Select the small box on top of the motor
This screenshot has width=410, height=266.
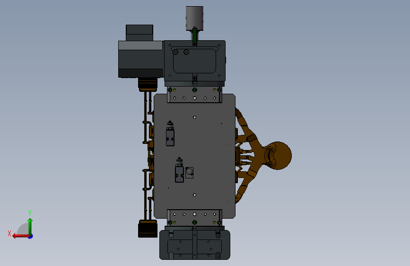(x=140, y=33)
